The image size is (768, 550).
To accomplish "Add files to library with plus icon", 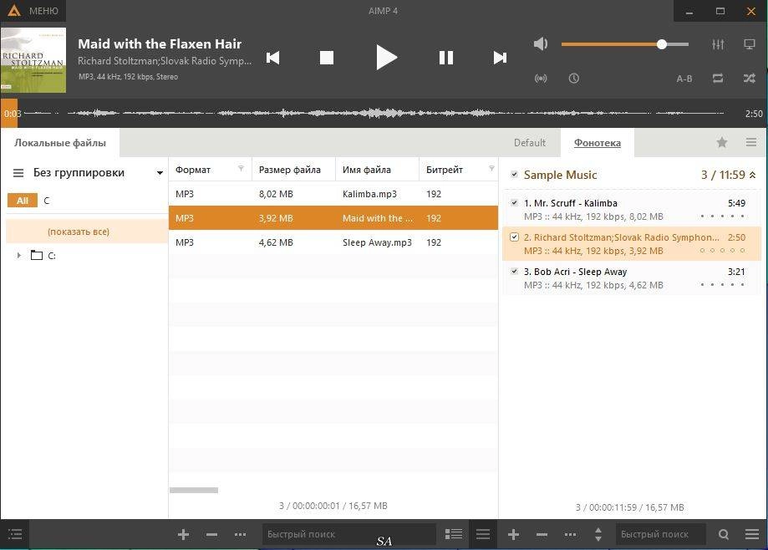I will tap(183, 534).
